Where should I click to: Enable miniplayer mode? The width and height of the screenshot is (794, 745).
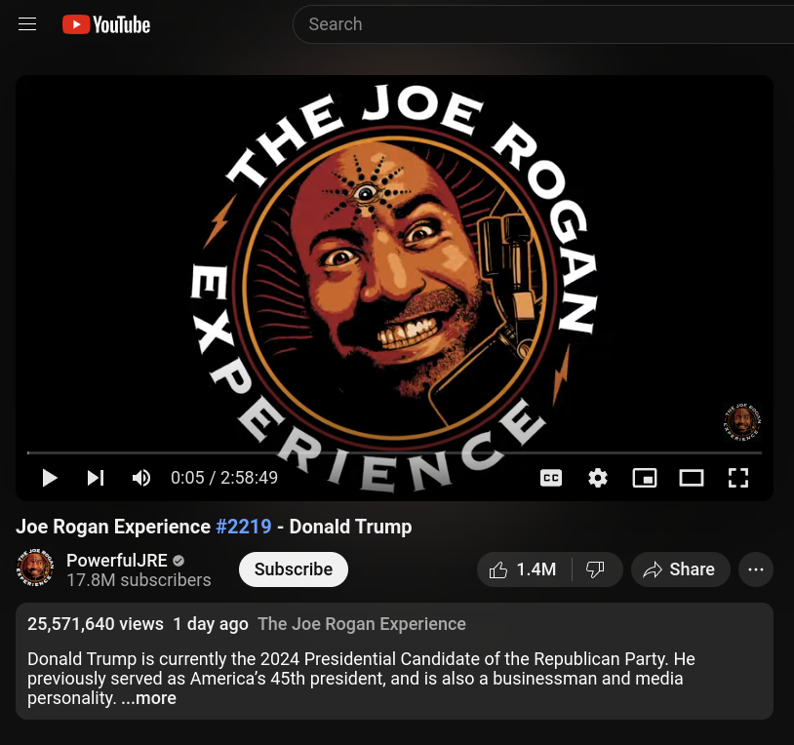point(645,478)
